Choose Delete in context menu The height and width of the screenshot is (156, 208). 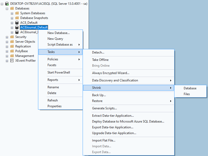(60, 93)
